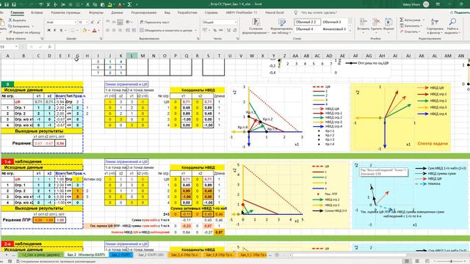
Task: Align text right
Action: pos(120,30)
